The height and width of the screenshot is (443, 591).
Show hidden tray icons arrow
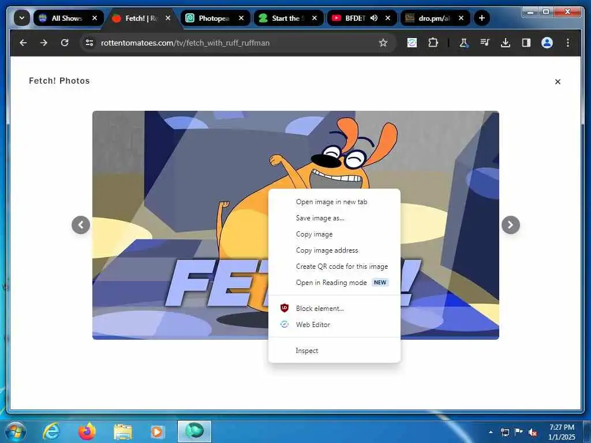[x=491, y=432]
